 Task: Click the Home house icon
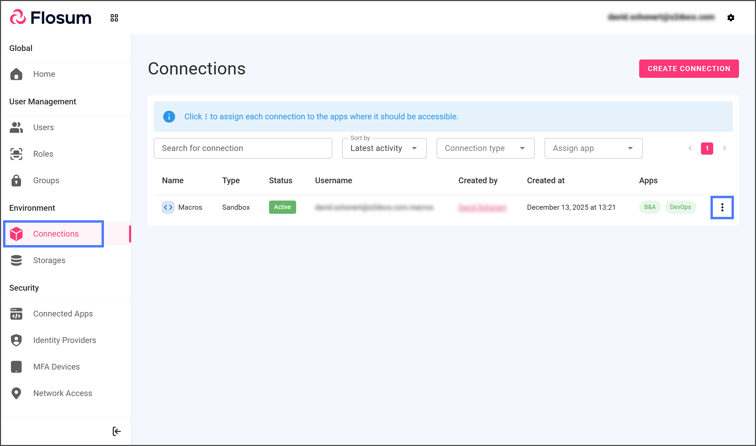click(x=16, y=74)
